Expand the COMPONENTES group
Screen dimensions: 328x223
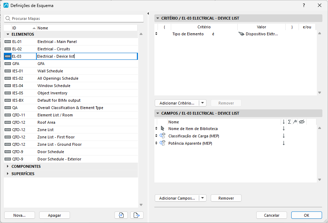[8, 166]
